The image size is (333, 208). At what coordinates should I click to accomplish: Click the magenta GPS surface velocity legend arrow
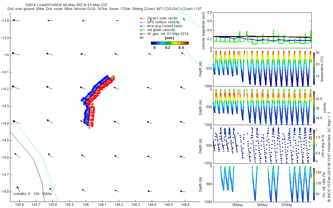pyautogui.click(x=142, y=22)
